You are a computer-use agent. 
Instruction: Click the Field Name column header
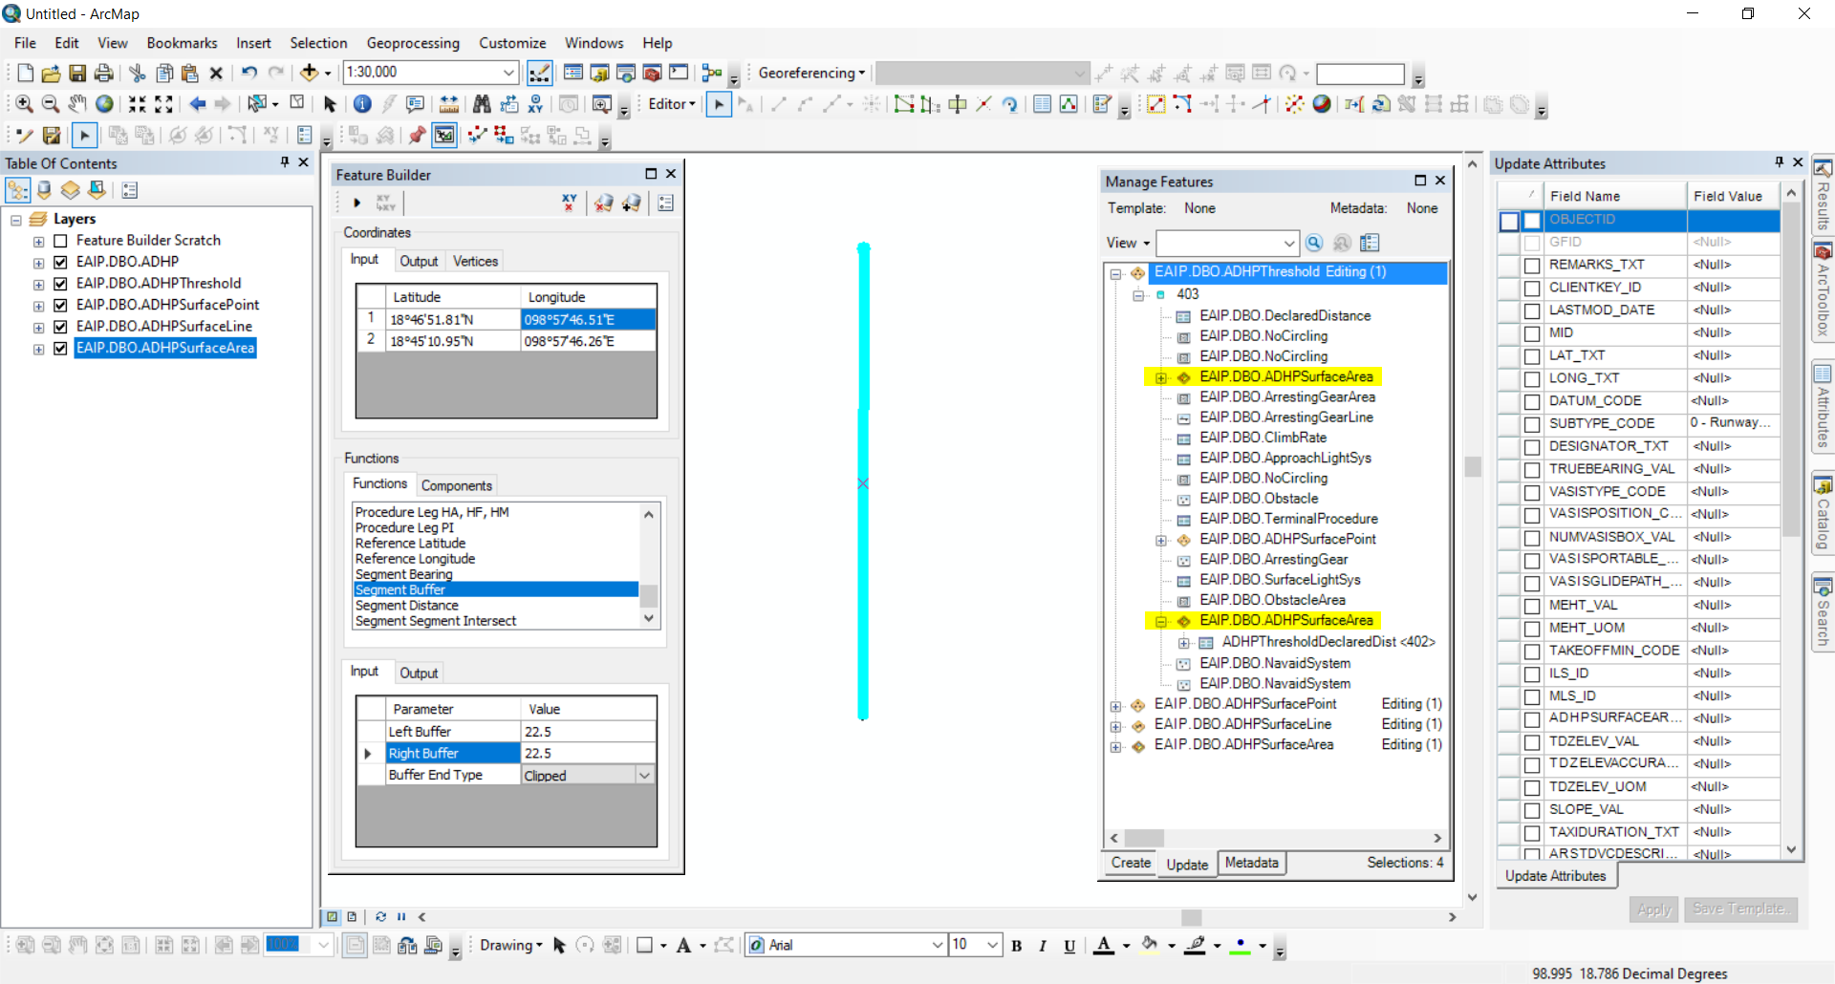tap(1614, 196)
